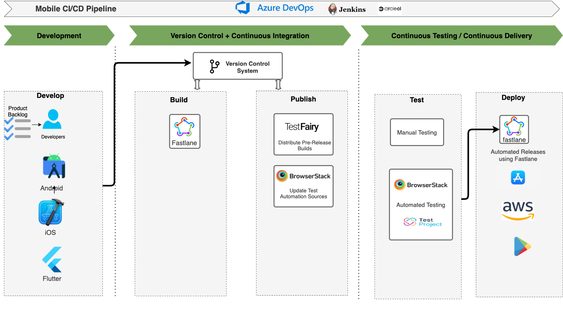Image resolution: width=563 pixels, height=332 pixels.
Task: Click the 'iOS' label
Action: (x=50, y=232)
